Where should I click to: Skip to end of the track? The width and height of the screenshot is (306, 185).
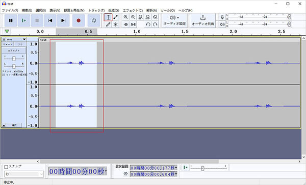(63, 20)
